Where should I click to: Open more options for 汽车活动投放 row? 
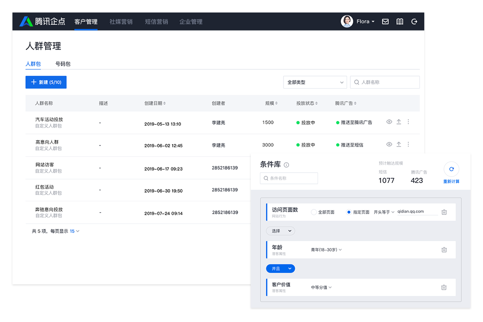click(408, 122)
